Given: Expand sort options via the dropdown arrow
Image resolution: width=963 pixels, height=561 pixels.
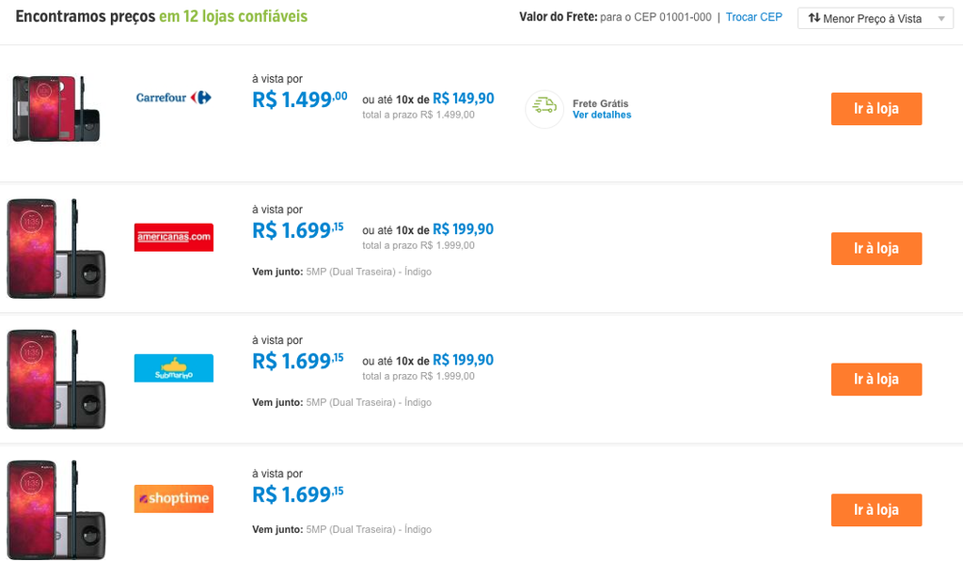Looking at the screenshot, I should pos(941,19).
